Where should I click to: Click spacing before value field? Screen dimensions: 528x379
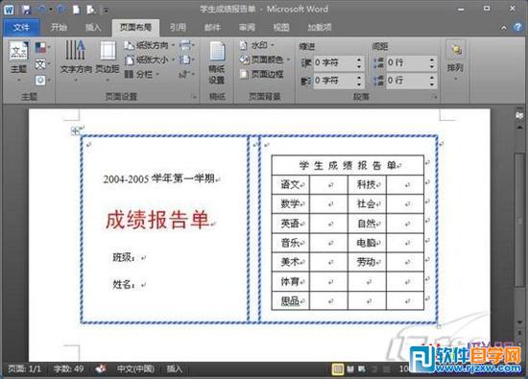[407, 62]
